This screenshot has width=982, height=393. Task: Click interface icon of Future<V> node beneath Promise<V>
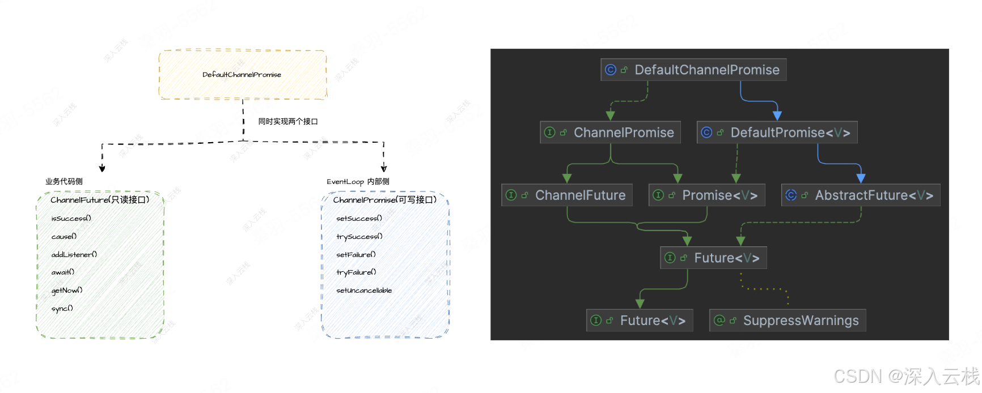[670, 258]
